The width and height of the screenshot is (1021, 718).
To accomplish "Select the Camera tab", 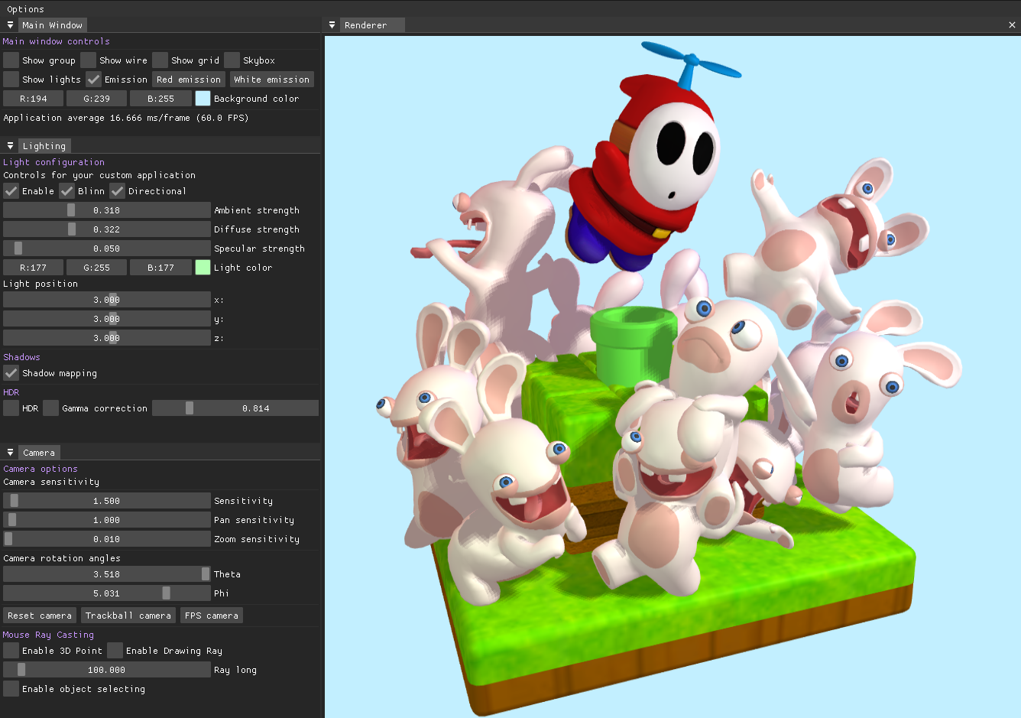I will point(39,453).
